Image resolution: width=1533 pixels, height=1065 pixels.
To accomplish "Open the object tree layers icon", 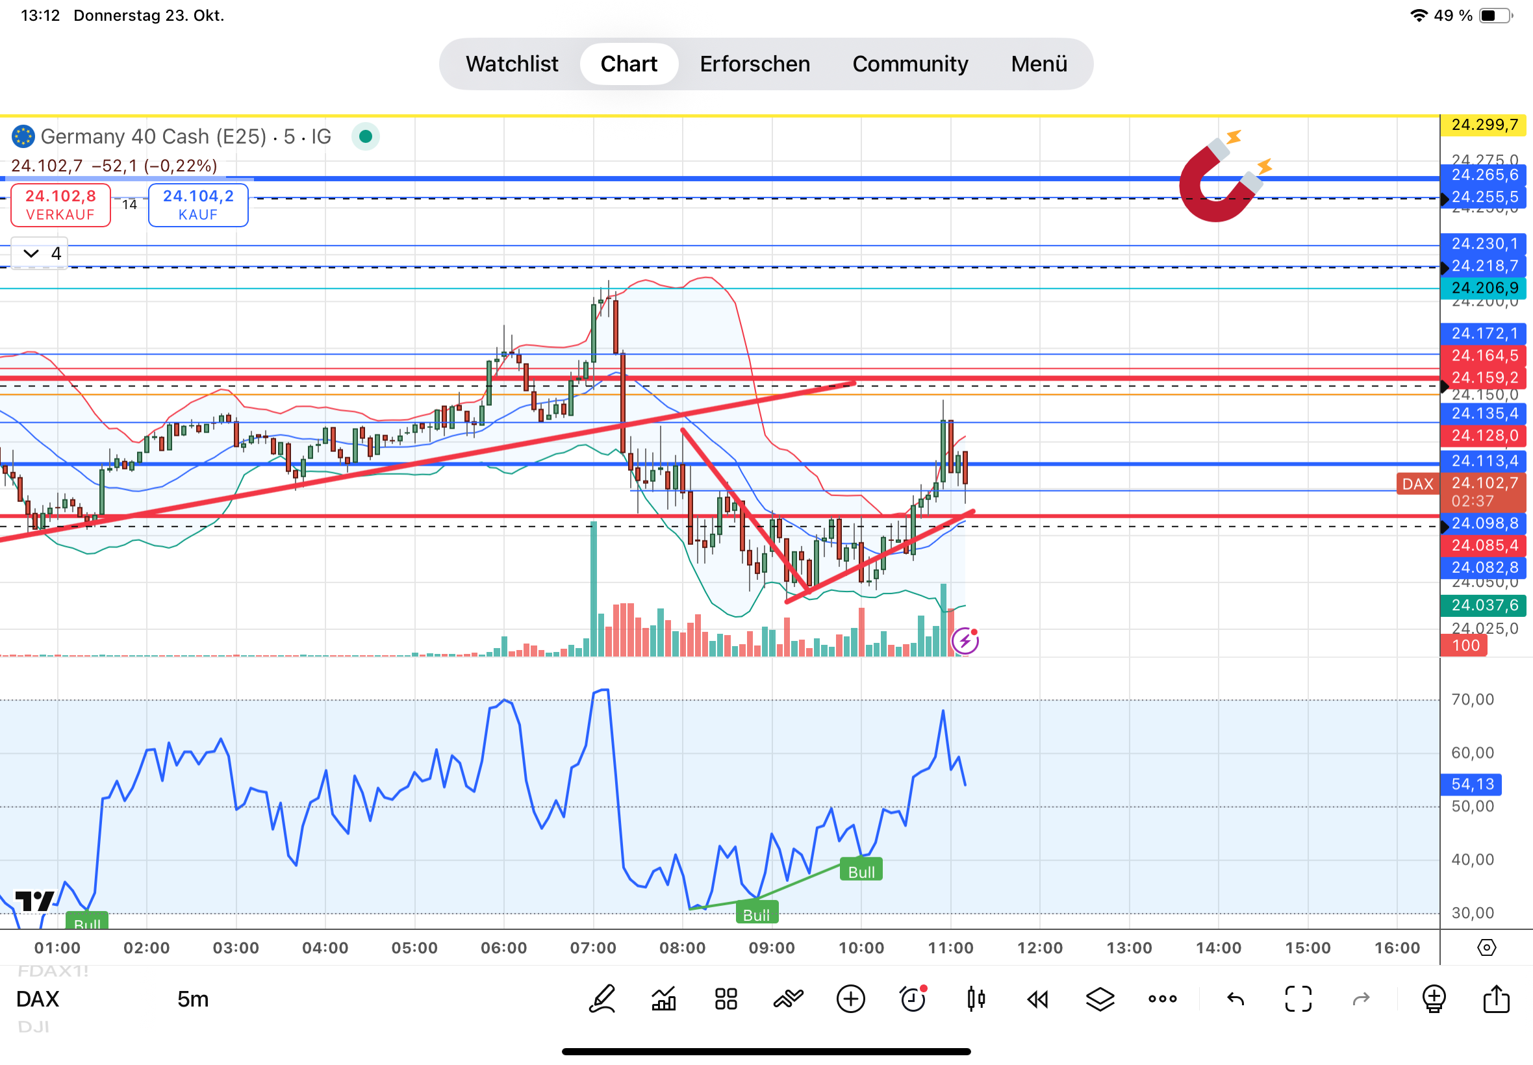I will click(x=1100, y=999).
